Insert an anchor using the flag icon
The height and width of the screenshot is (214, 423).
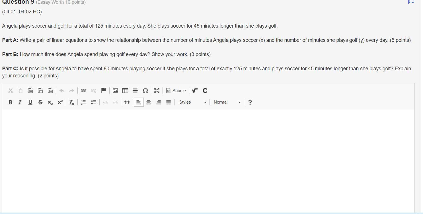click(104, 90)
